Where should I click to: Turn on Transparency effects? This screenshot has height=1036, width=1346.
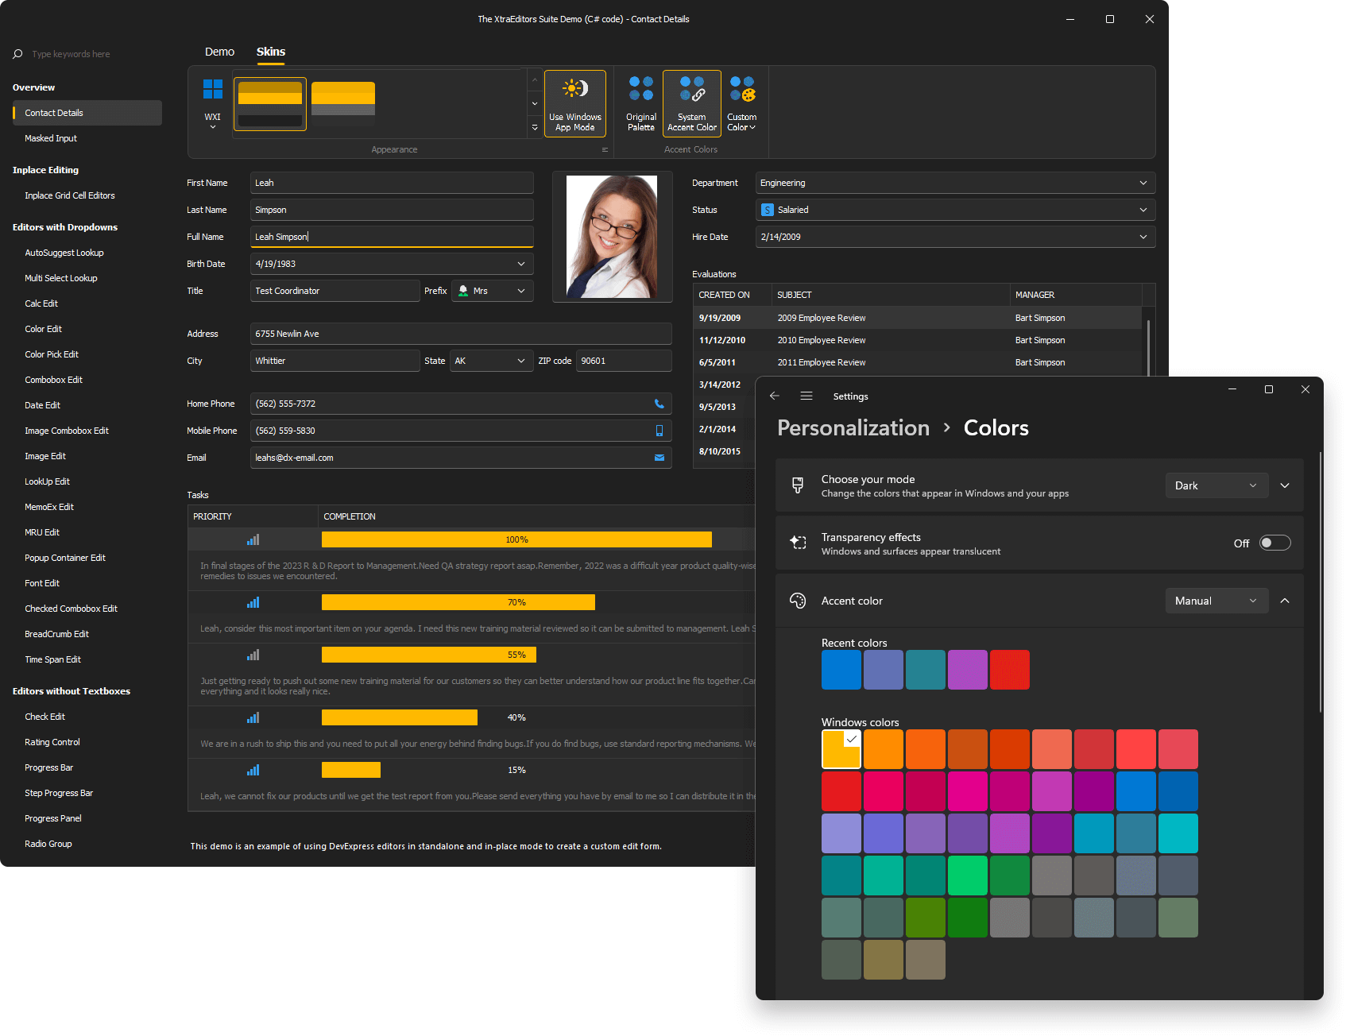[1274, 543]
